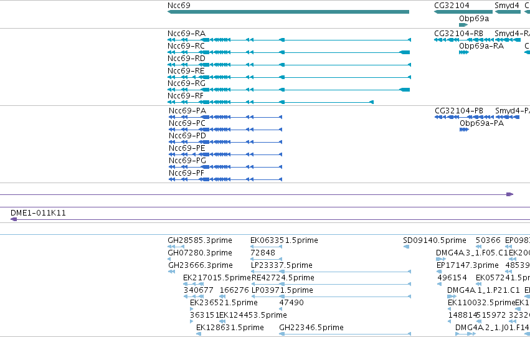Open the GH22346.5prime EST label
The height and width of the screenshot is (337, 530).
click(x=311, y=328)
